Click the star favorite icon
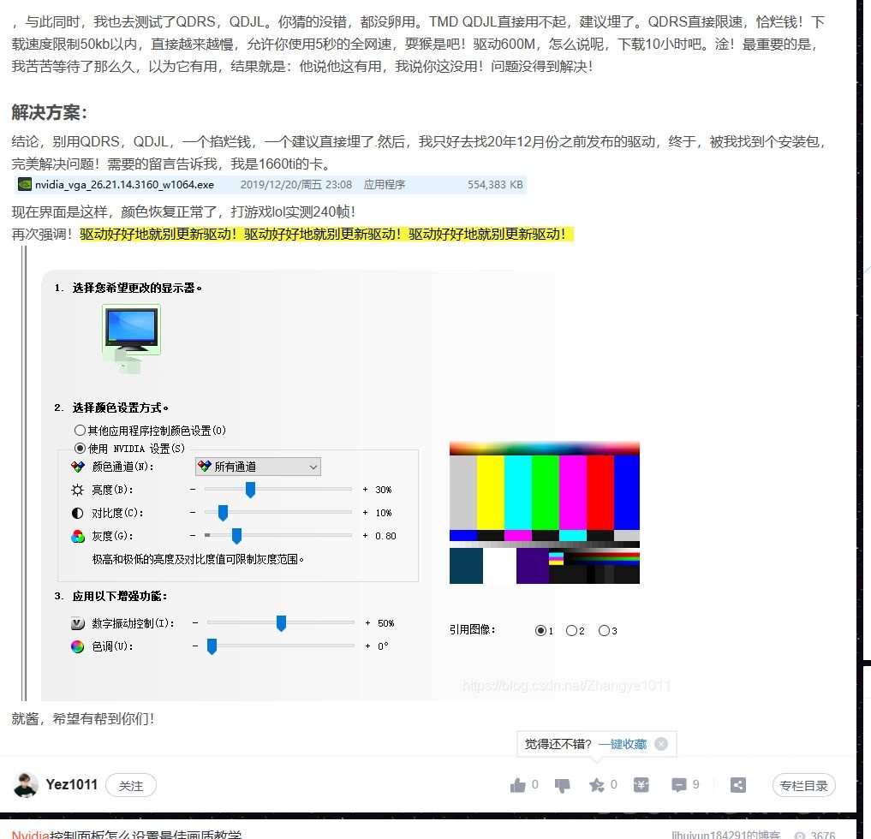The image size is (871, 839). click(x=597, y=785)
